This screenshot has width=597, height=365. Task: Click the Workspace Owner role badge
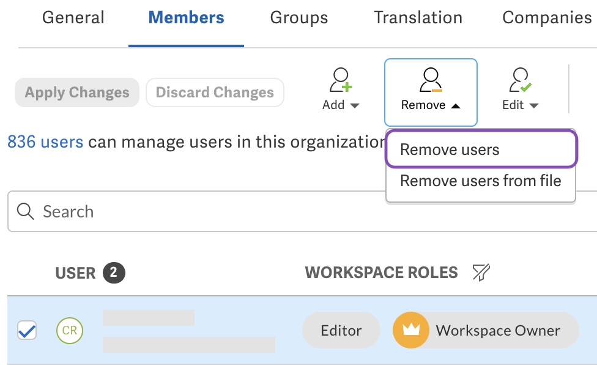(486, 330)
